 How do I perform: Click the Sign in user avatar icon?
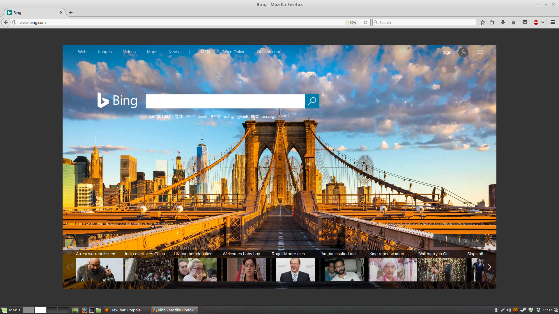(463, 52)
